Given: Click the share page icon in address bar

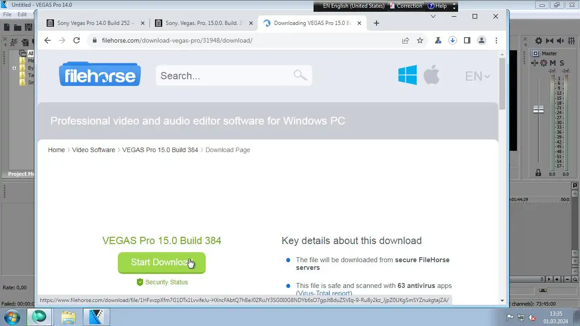Looking at the screenshot, I should (x=406, y=40).
